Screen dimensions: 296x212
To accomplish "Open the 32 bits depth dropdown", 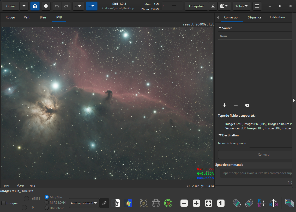I will pos(242,6).
